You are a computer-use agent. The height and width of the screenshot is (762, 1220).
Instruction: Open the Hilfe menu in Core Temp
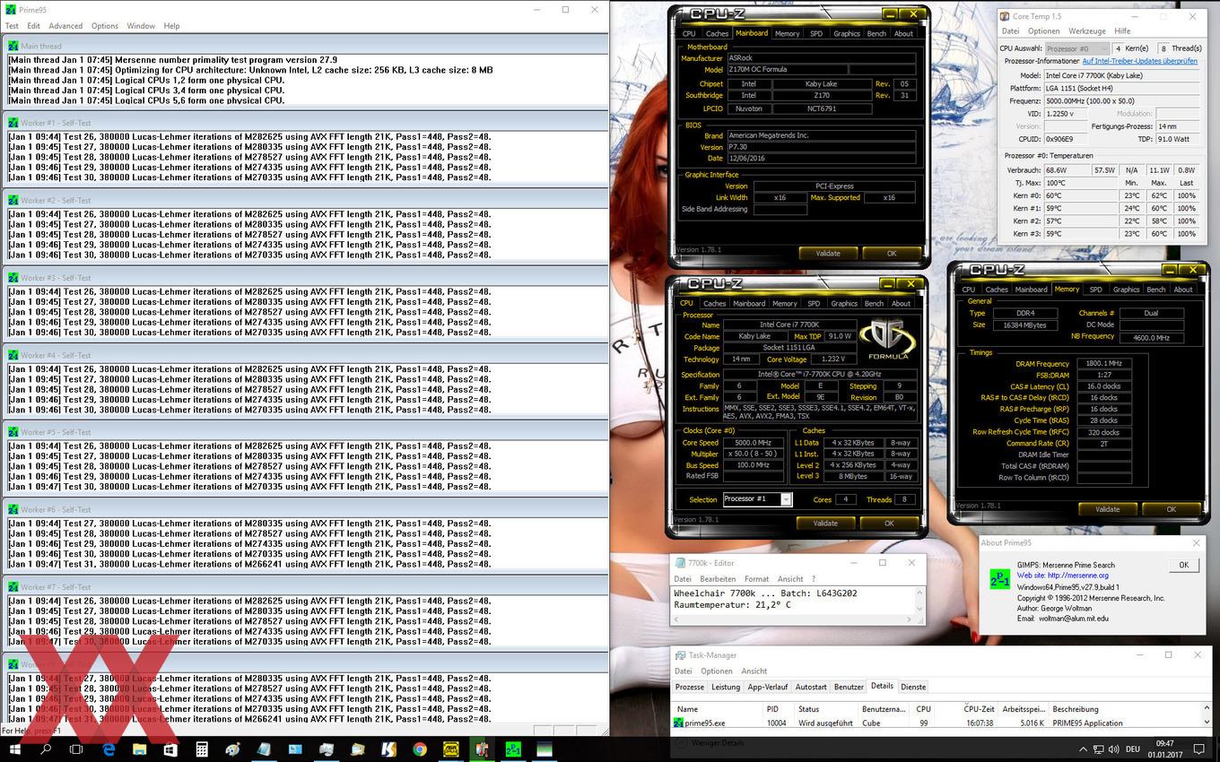coord(1122,31)
